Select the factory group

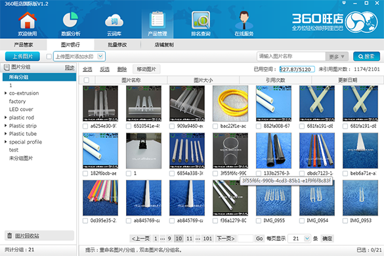pyautogui.click(x=17, y=101)
